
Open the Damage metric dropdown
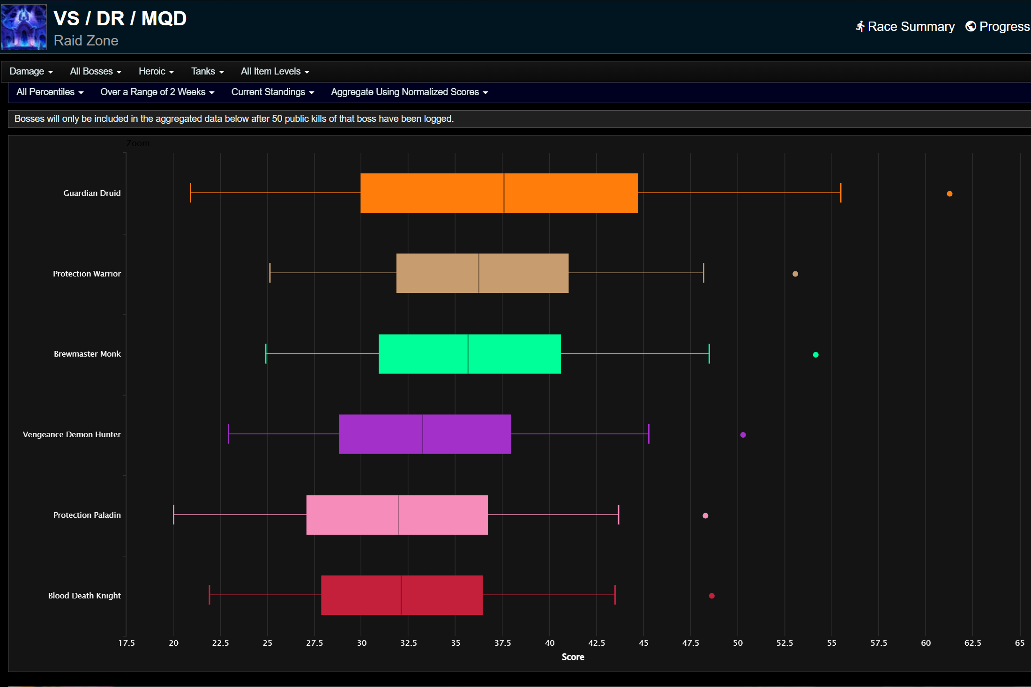click(x=31, y=71)
